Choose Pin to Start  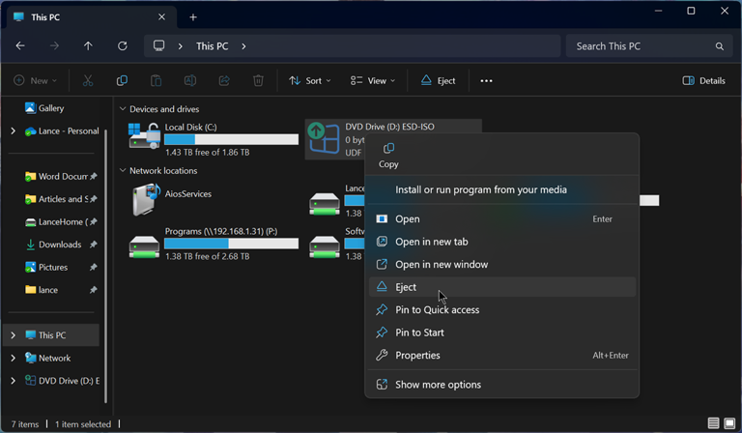(502, 332)
